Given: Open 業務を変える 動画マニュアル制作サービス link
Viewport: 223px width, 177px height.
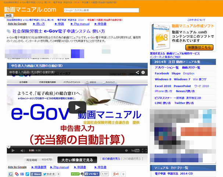Looking at the screenshot, I should pos(175,53).
